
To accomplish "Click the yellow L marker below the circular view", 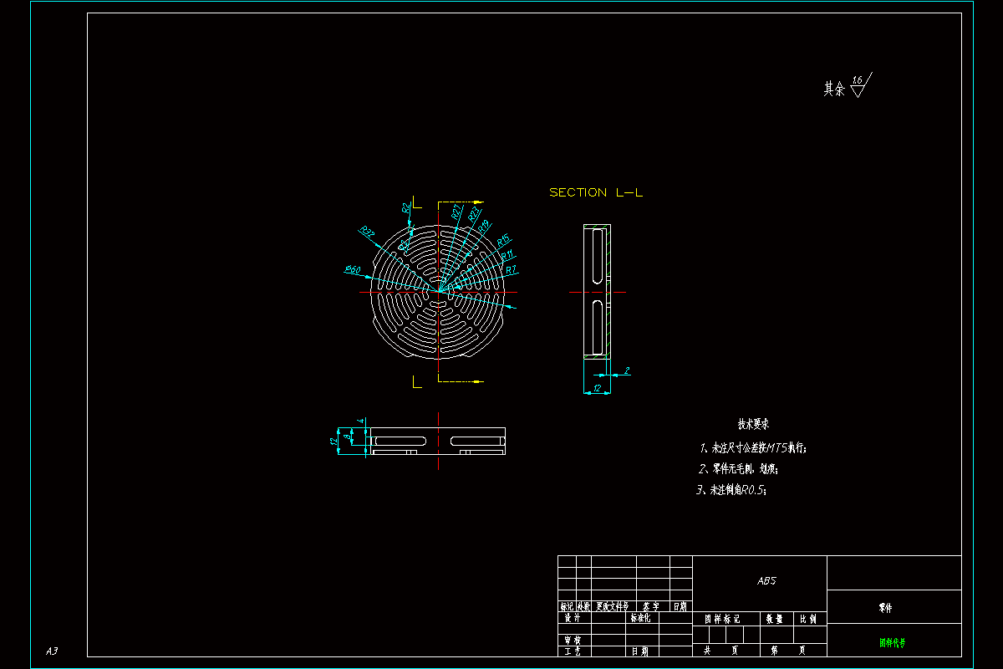I will (416, 382).
